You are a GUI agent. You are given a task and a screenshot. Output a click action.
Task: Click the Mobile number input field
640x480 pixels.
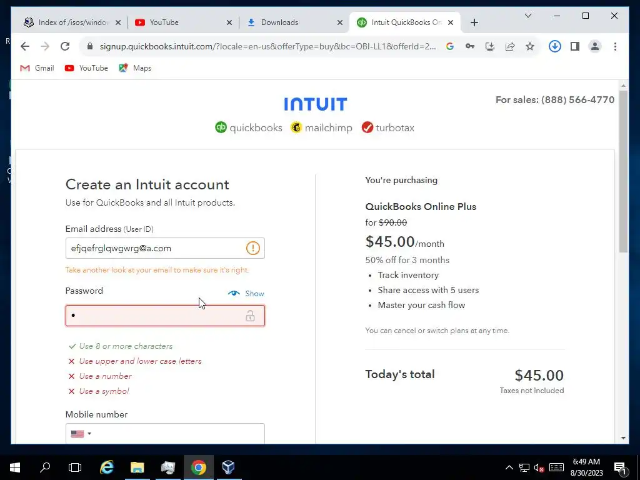point(165,434)
